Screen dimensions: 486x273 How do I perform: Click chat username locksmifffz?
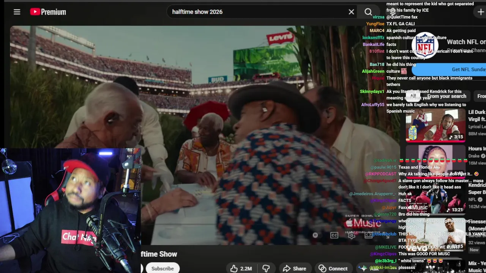tap(373, 38)
